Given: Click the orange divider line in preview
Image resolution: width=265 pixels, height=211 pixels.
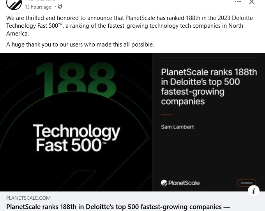Looking at the screenshot, I should click(167, 115).
